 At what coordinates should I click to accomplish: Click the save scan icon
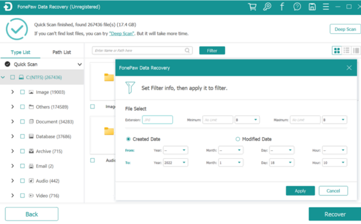(x=312, y=7)
